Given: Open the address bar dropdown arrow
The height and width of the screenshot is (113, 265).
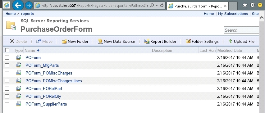Looking at the screenshot, I should tap(157, 6).
